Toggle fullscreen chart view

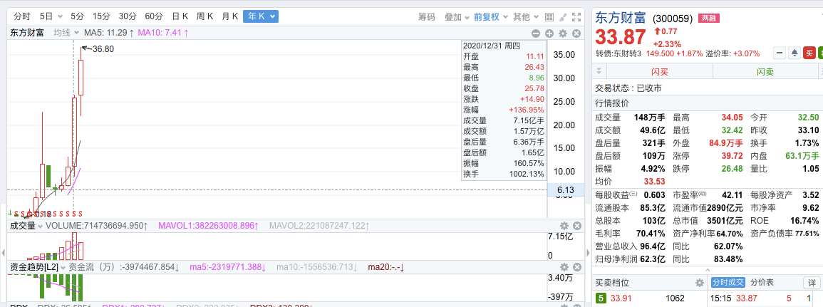(x=576, y=17)
